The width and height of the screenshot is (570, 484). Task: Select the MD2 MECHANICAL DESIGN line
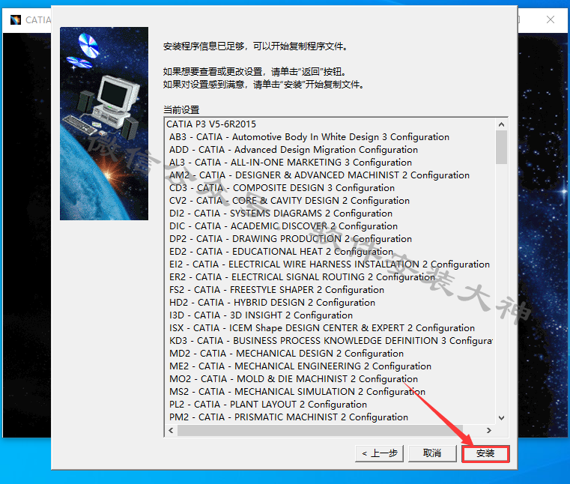(x=286, y=354)
